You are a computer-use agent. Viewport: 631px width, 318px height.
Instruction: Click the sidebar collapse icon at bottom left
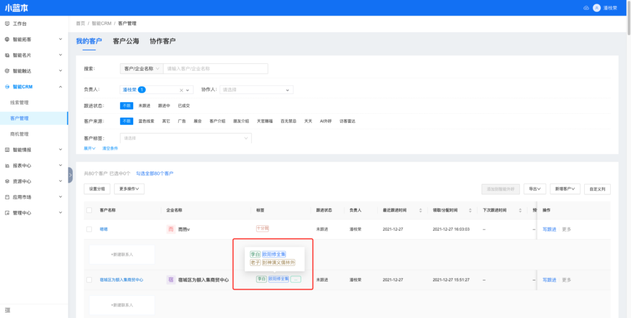point(7,309)
